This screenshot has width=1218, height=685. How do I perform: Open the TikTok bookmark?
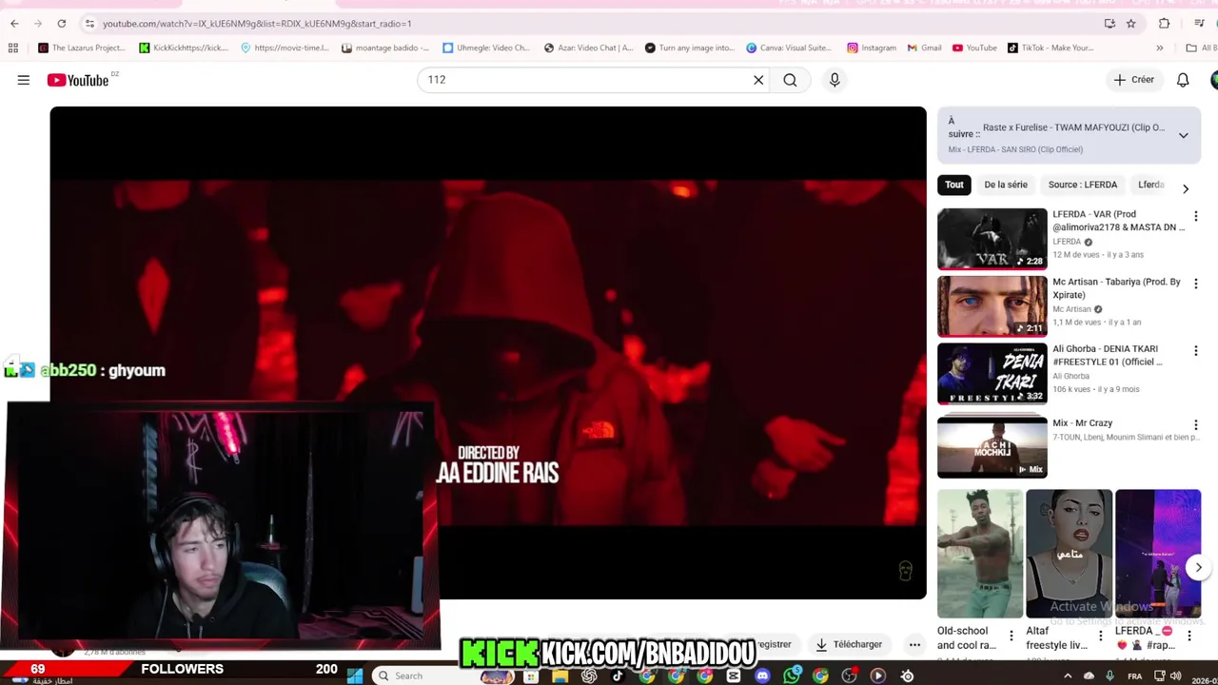tap(1050, 48)
